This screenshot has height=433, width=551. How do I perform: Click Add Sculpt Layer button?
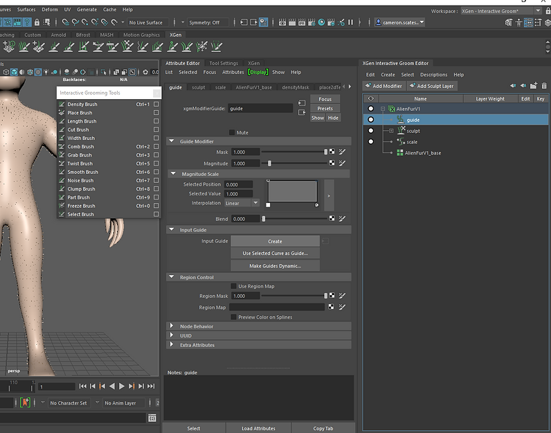click(x=431, y=86)
